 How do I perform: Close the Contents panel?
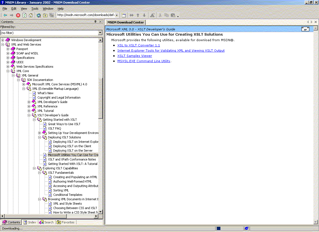pos(100,22)
